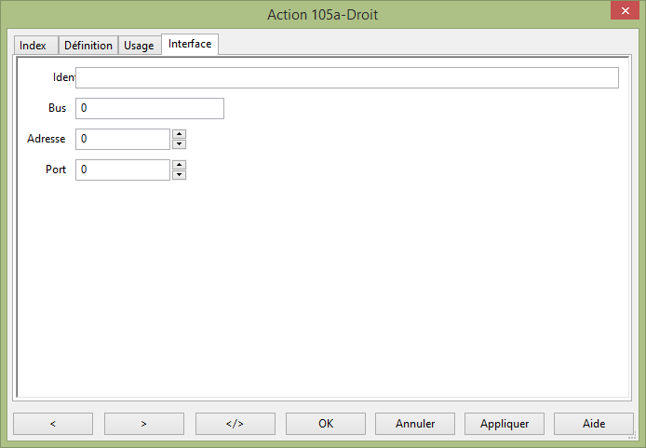The height and width of the screenshot is (448, 646).
Task: Increment the Port value with up arrow
Action: [x=180, y=165]
